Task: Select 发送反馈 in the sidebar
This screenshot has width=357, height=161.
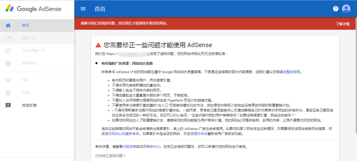Action: pos(37,105)
